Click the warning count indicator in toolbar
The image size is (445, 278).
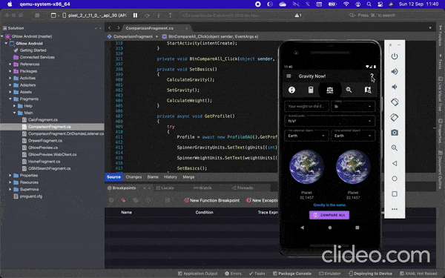[x=298, y=16]
